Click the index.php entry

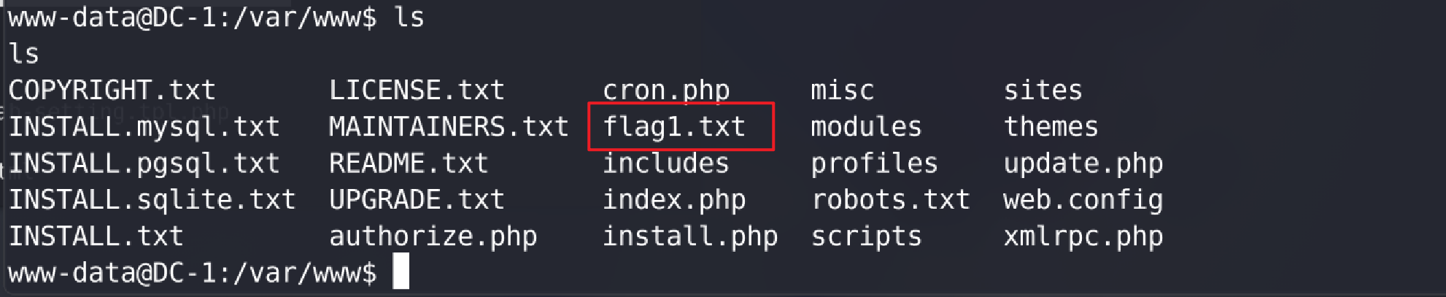coord(674,201)
